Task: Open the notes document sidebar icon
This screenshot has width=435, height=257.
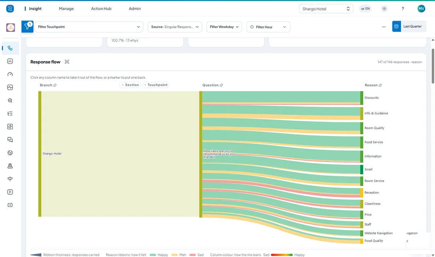Action: point(10,192)
